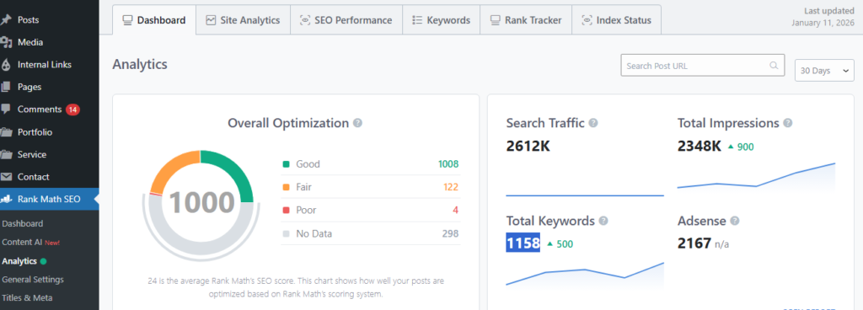The width and height of the screenshot is (863, 310).
Task: Click the red Poor legend swatch
Action: click(x=286, y=211)
